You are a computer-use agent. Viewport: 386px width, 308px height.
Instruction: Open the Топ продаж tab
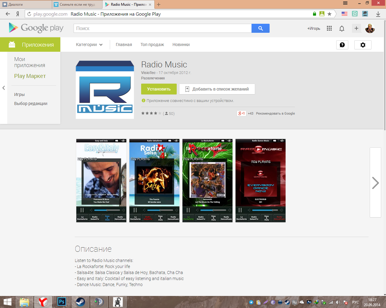152,45
